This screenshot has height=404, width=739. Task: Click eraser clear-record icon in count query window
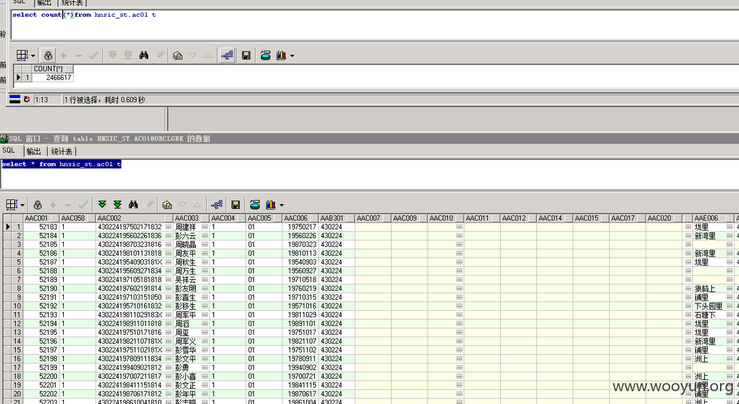coord(160,55)
